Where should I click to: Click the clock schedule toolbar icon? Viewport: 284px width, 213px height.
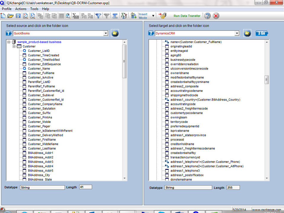[x=133, y=16]
